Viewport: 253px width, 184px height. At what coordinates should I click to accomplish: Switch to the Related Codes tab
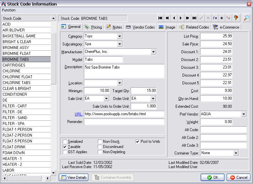194,27
